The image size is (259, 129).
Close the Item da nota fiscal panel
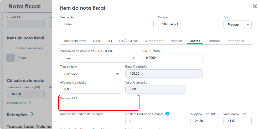[x=255, y=7]
